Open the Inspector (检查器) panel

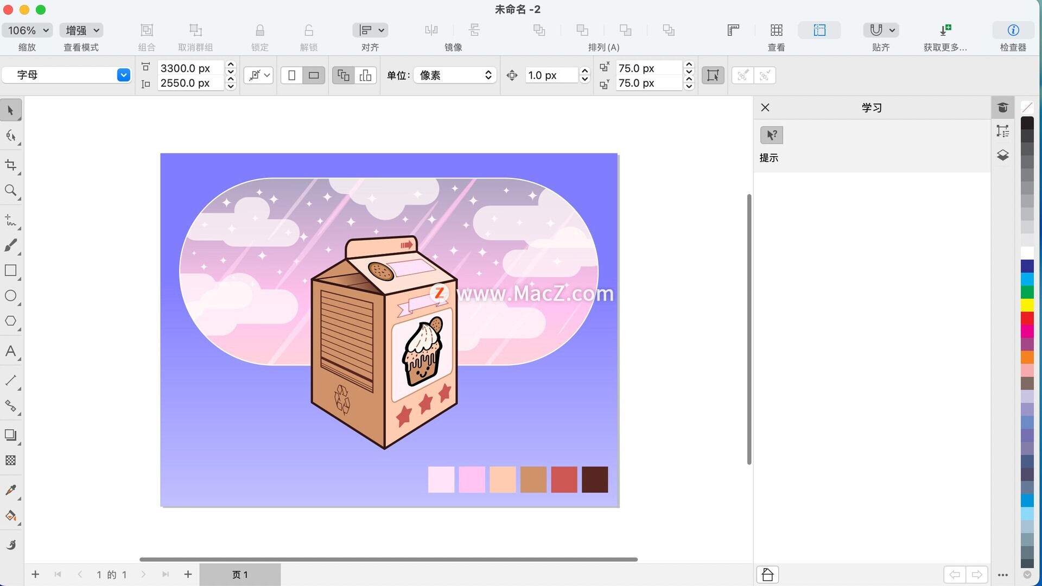click(x=1013, y=30)
